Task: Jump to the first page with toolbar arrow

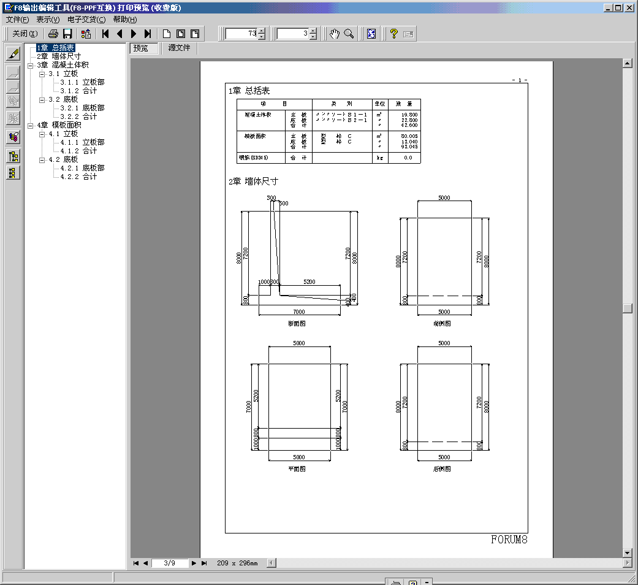Action: pyautogui.click(x=105, y=34)
